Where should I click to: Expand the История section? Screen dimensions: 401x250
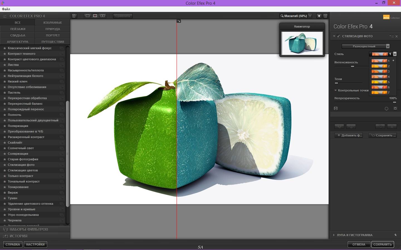coord(35,236)
